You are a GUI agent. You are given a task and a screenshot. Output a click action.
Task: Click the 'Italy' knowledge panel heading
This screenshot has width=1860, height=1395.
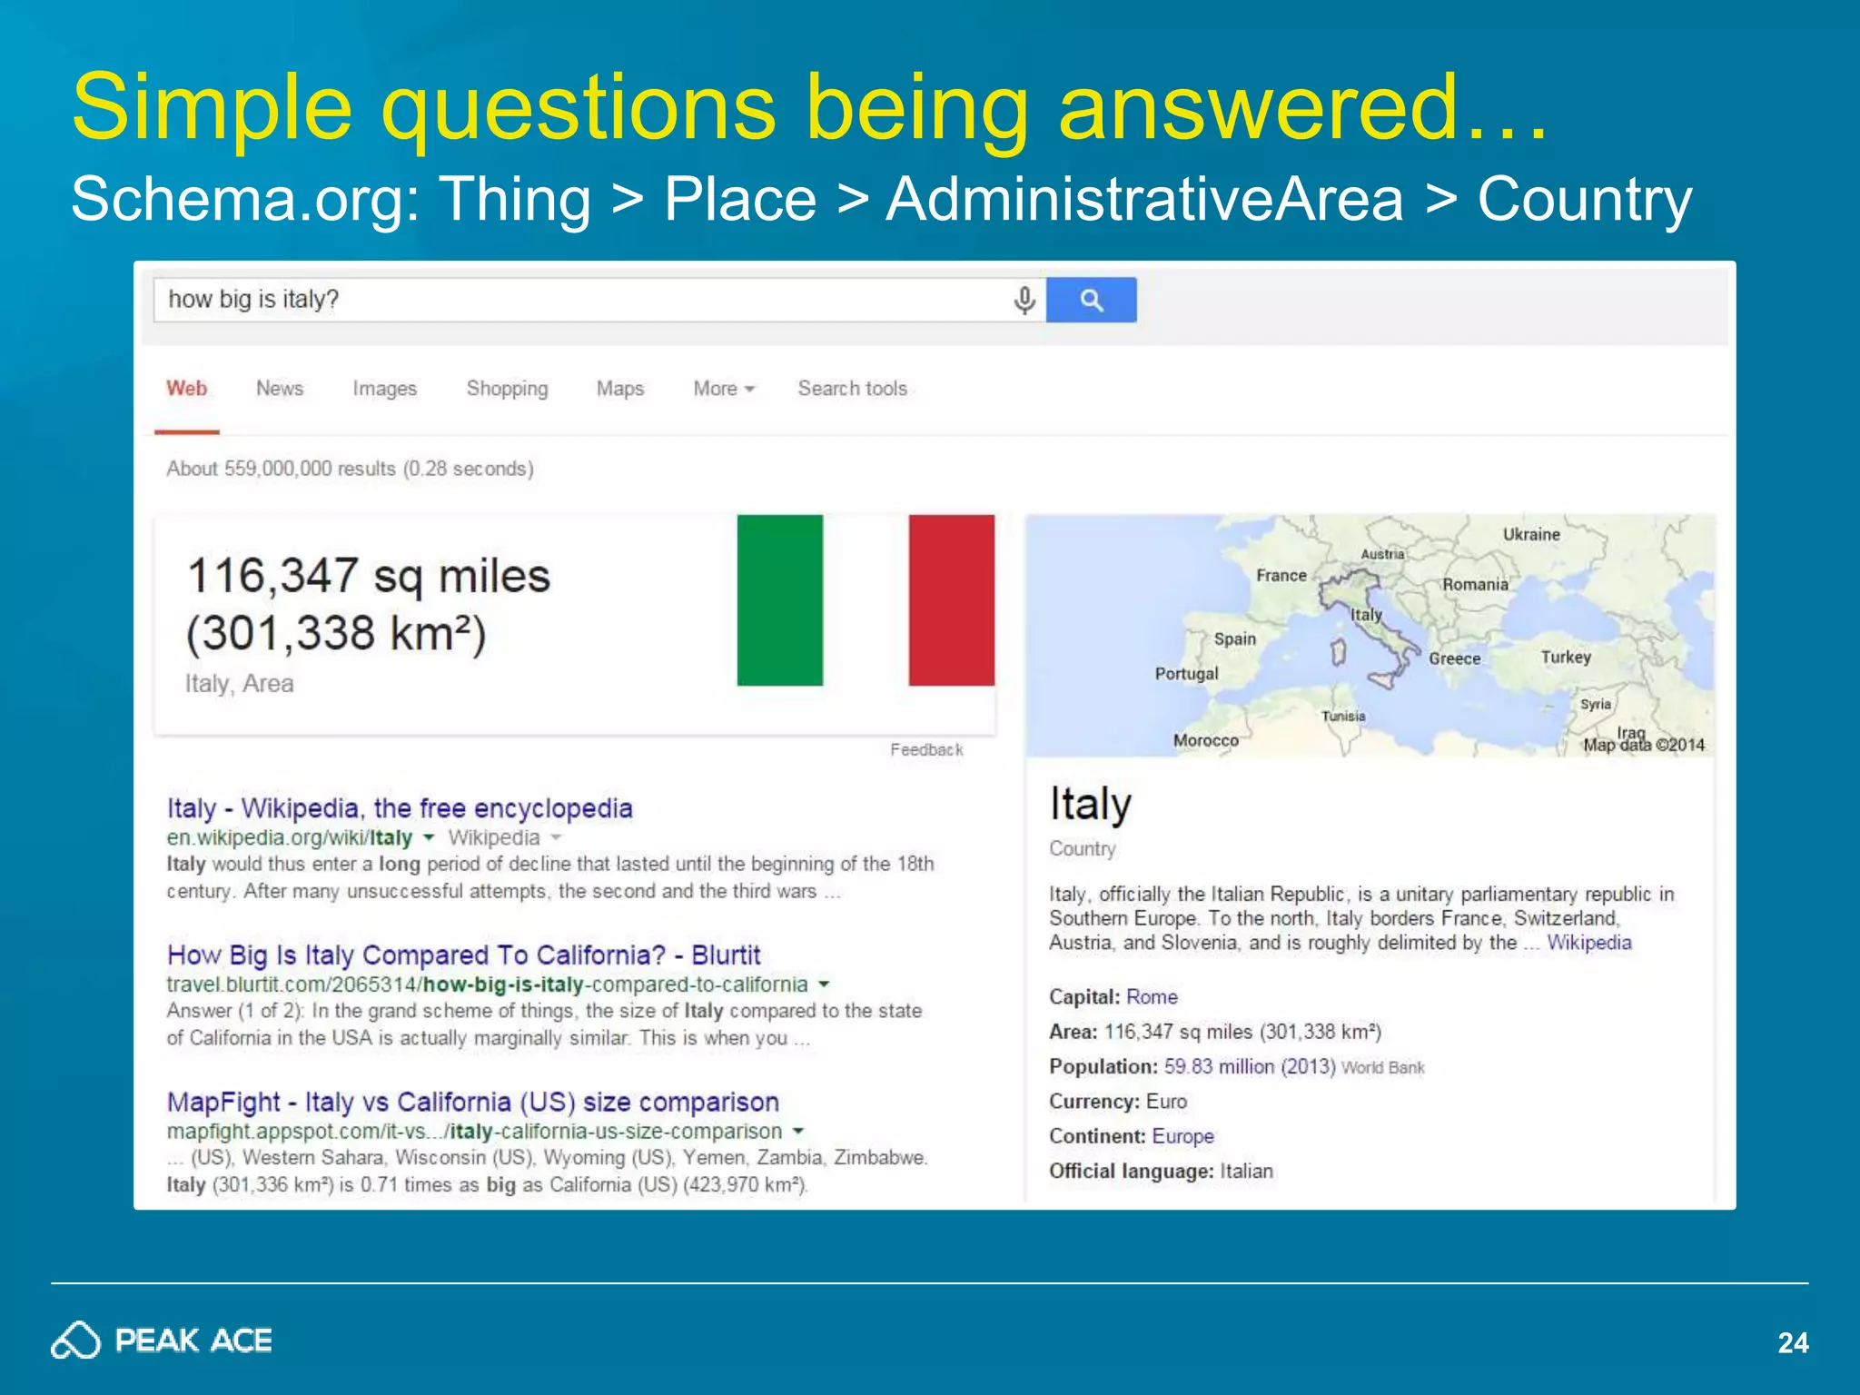[x=1090, y=805]
